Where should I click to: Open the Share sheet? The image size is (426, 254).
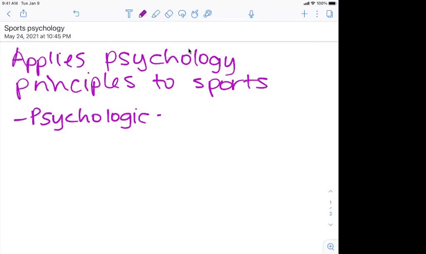coord(23,13)
